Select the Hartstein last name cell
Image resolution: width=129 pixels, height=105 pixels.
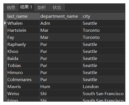coord(23,30)
